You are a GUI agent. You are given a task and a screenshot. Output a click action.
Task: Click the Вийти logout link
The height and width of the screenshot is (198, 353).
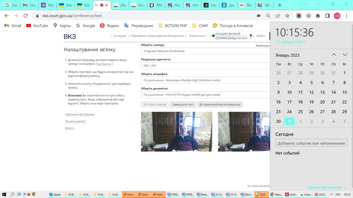click(260, 36)
